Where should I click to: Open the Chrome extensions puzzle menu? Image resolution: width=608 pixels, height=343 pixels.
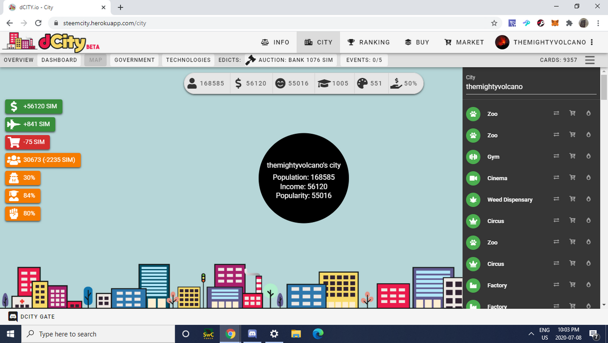click(569, 23)
